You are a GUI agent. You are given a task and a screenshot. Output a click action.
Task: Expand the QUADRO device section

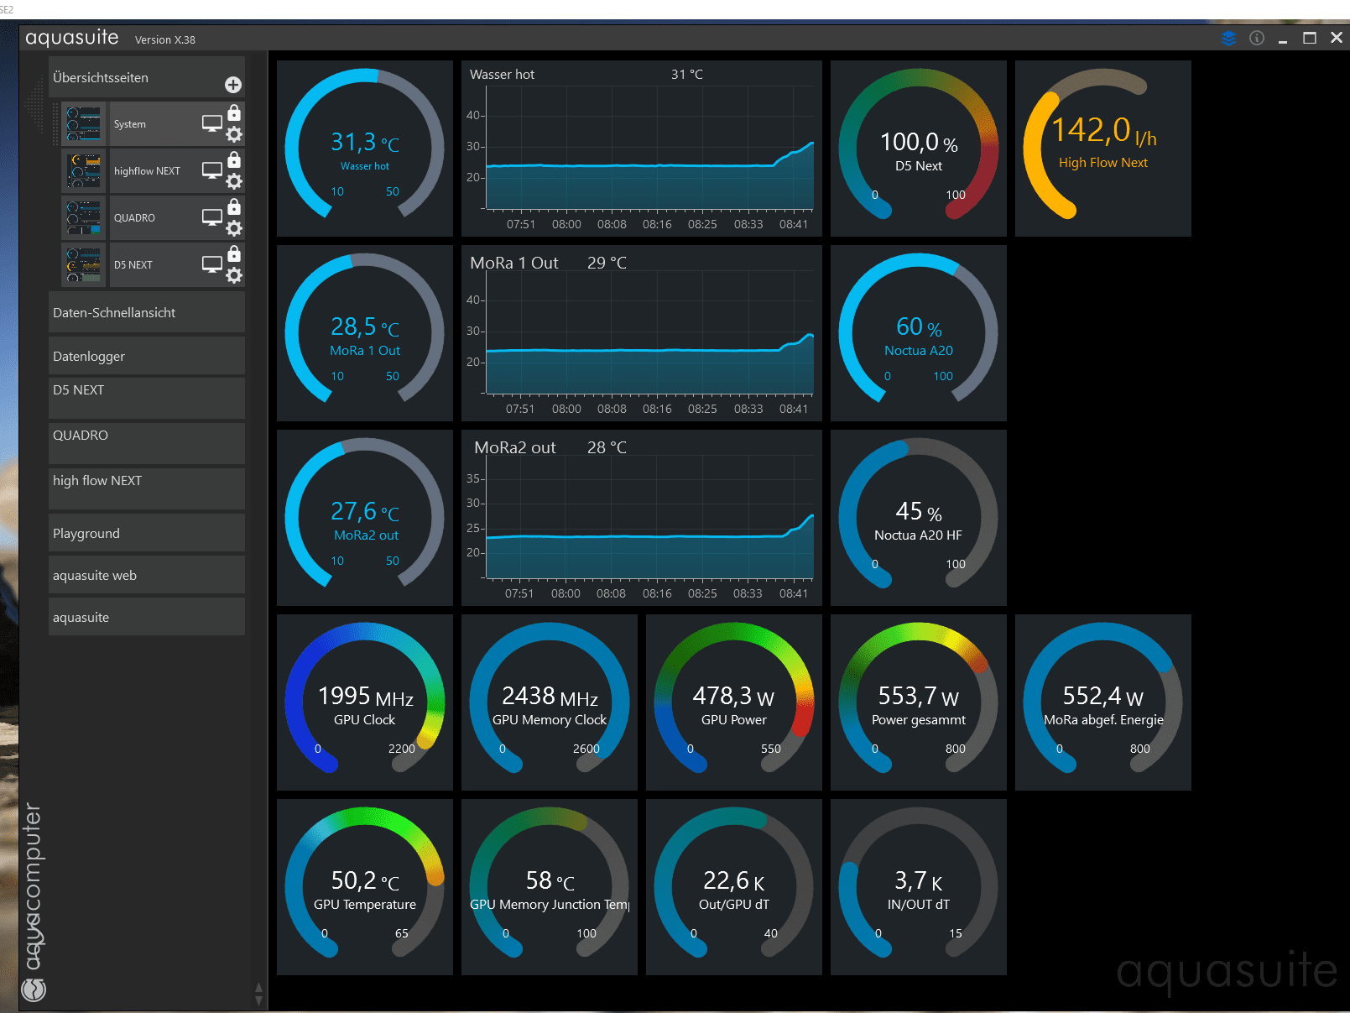(x=147, y=443)
